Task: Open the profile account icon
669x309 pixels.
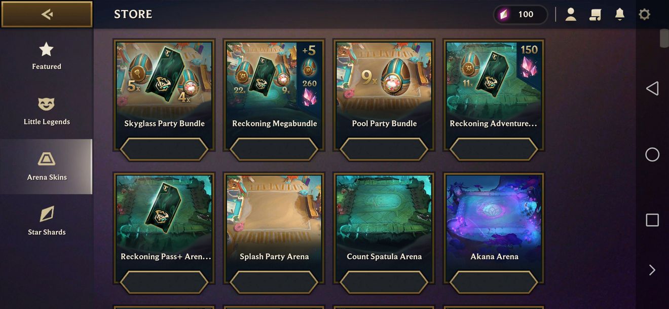Action: coord(571,14)
